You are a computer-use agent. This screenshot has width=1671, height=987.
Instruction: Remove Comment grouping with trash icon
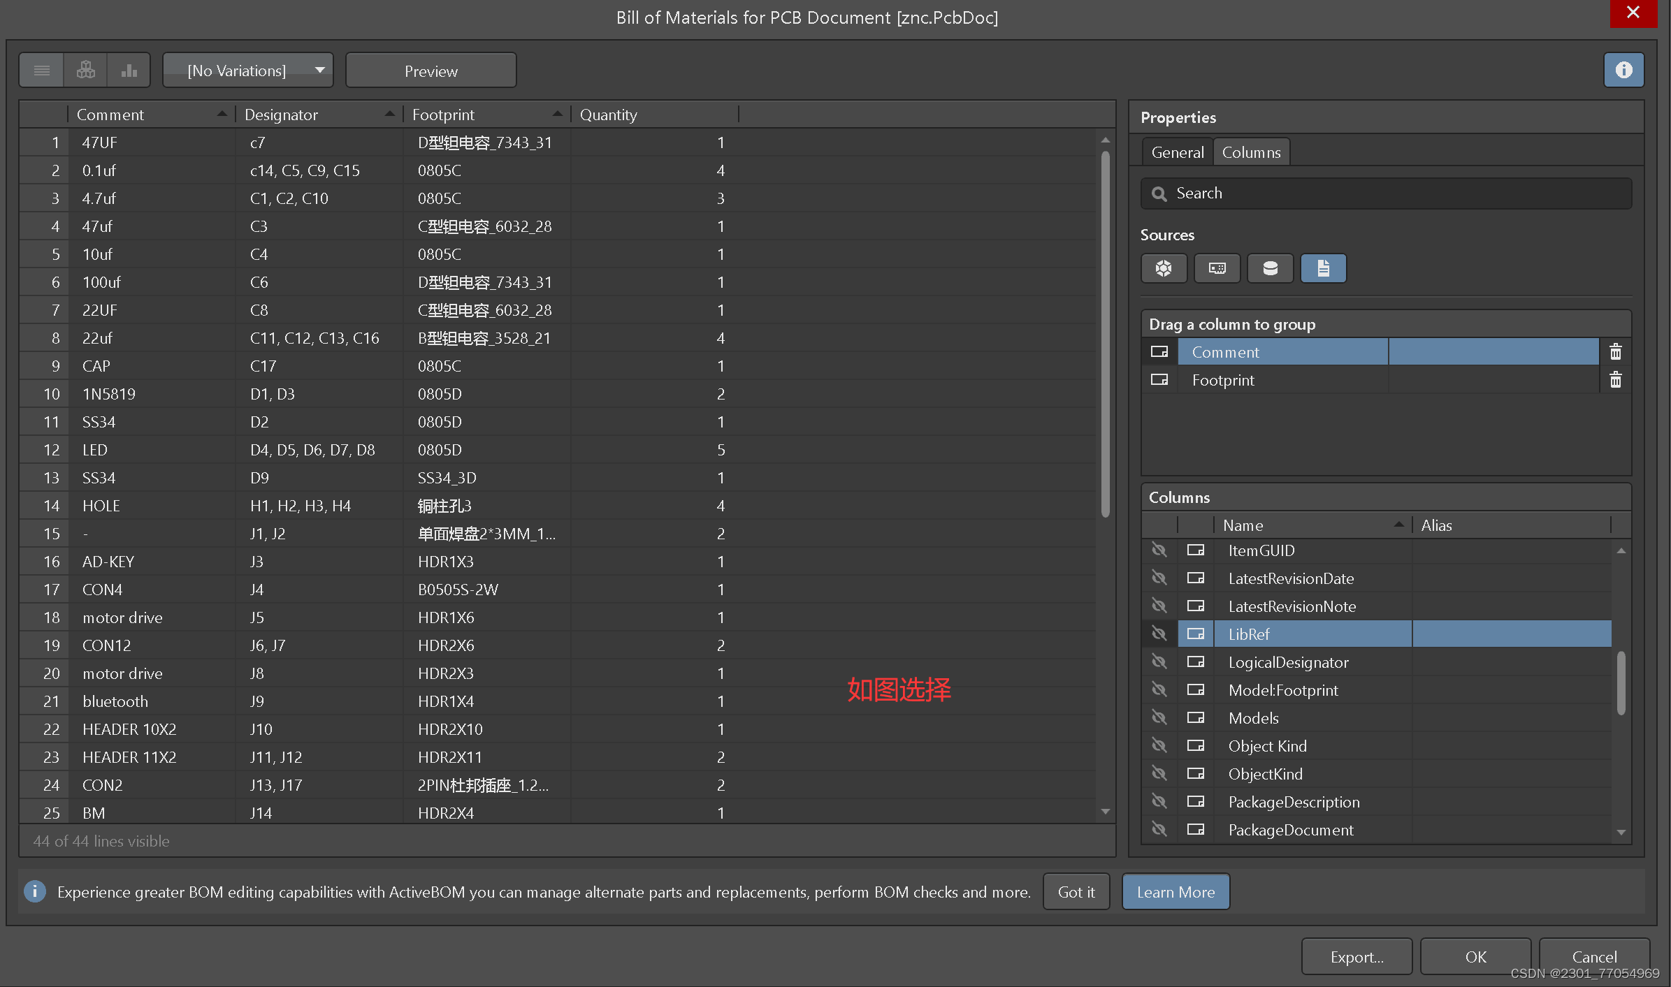(1616, 352)
